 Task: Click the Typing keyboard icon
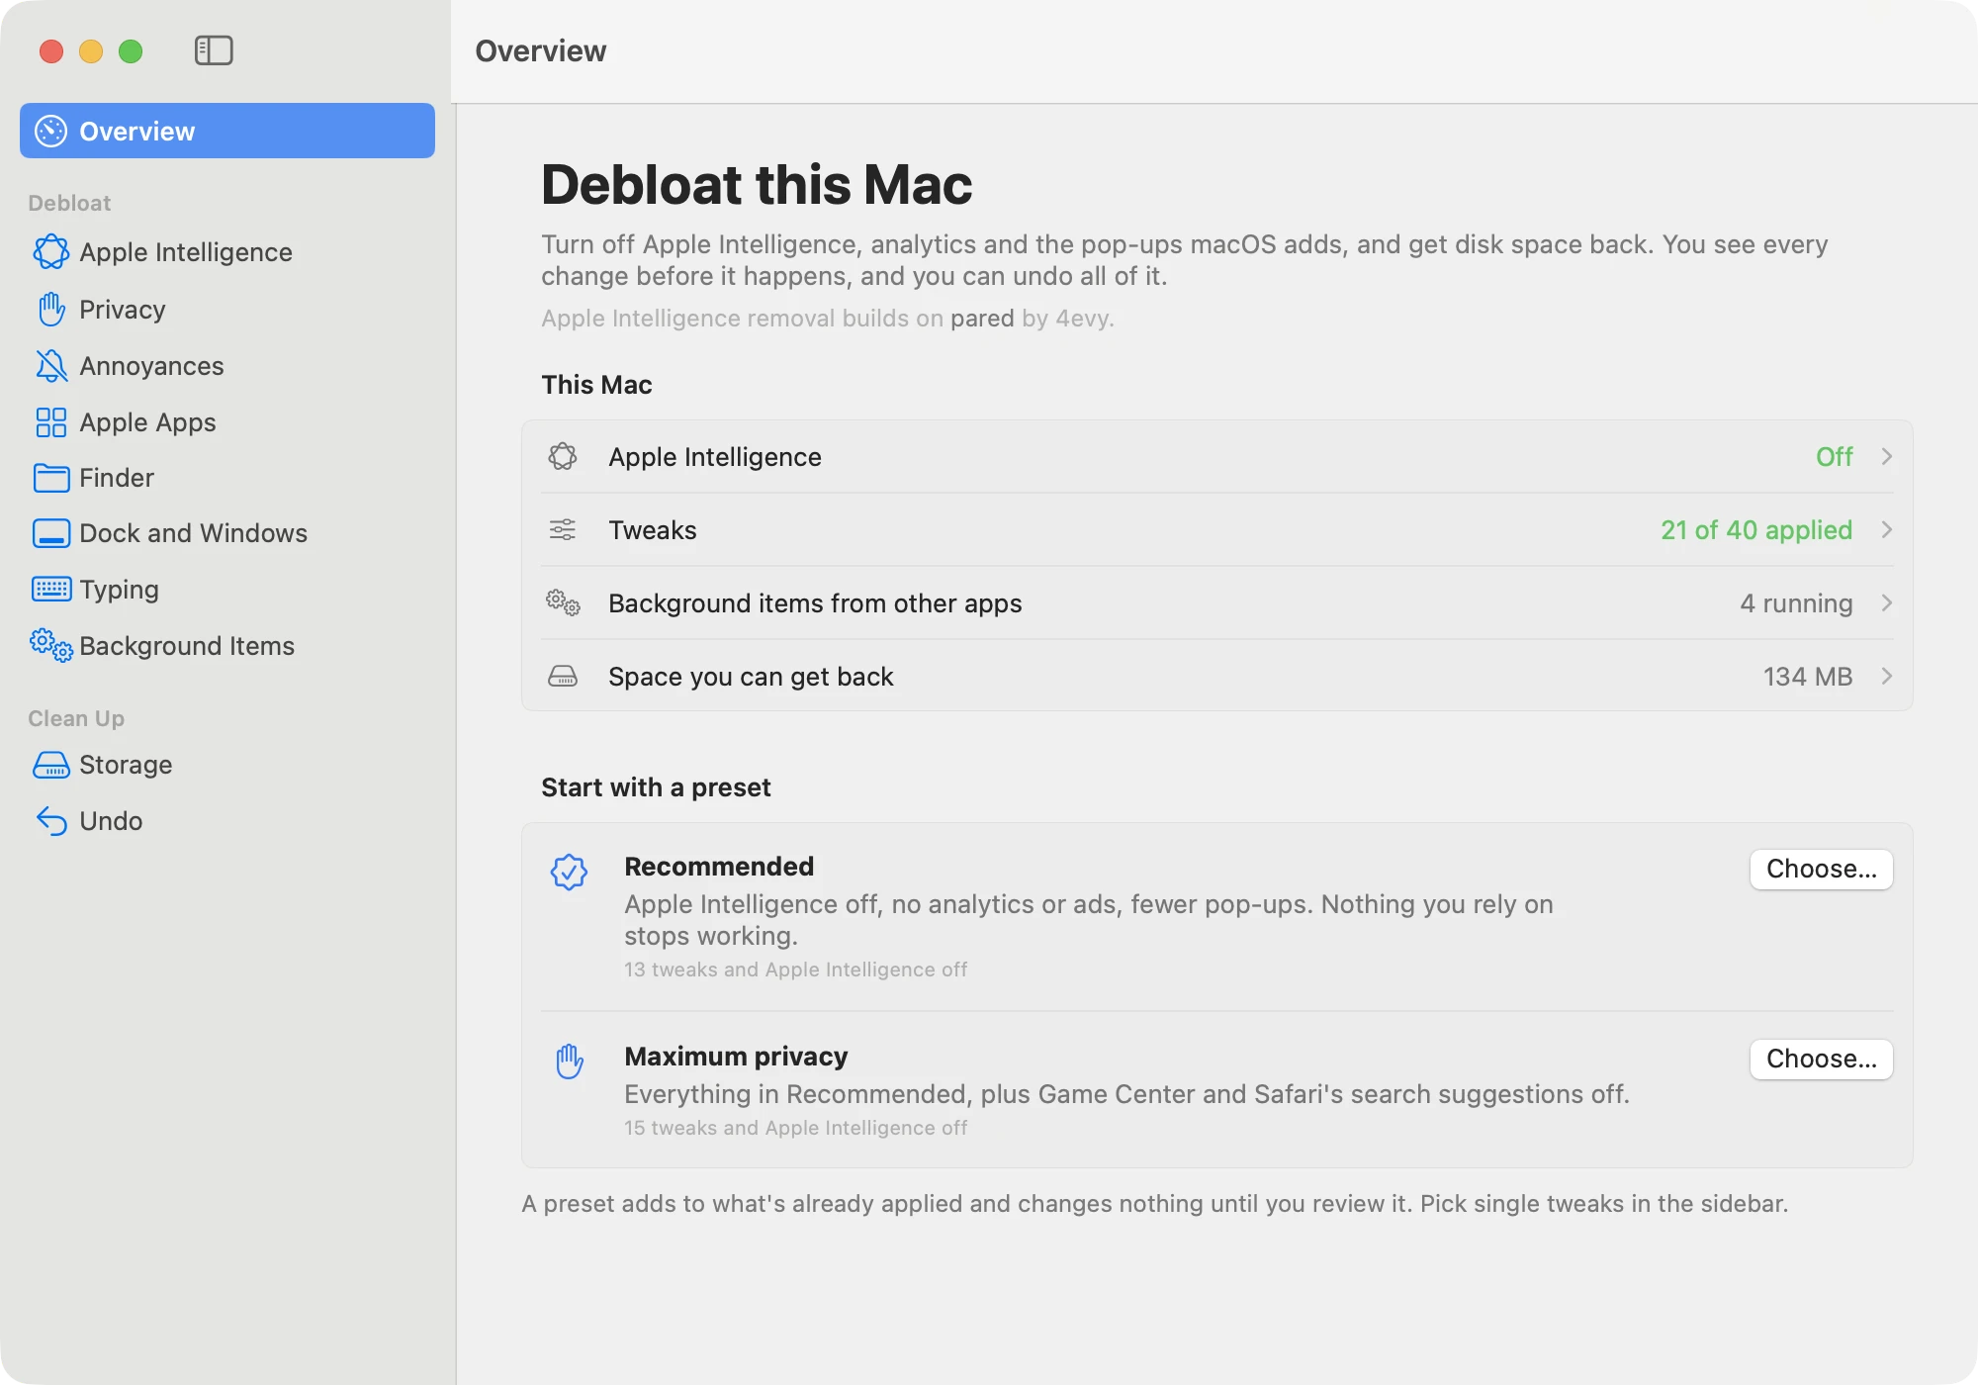click(51, 590)
